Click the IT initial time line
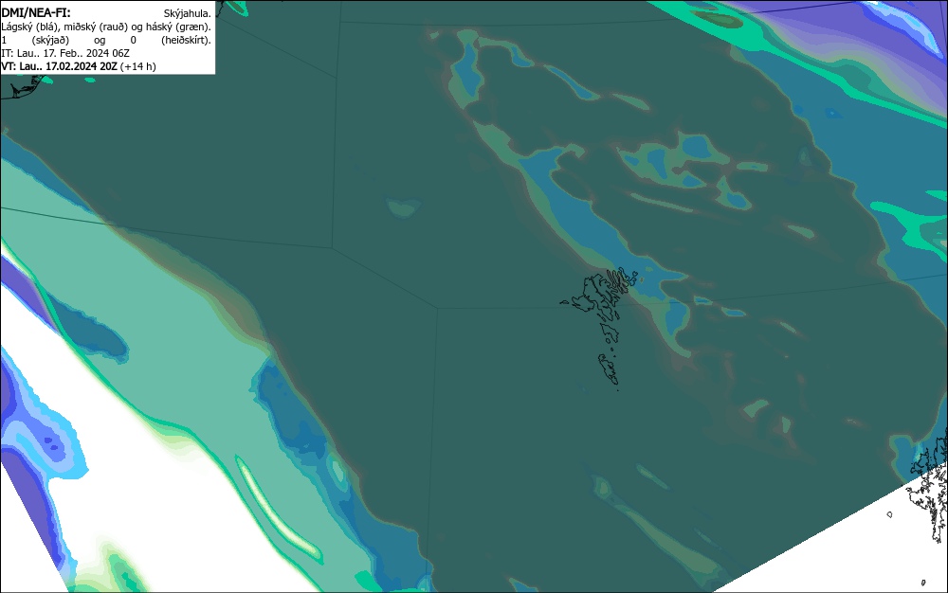The image size is (948, 593). pos(65,53)
